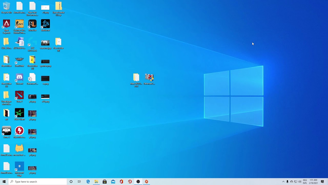The height and width of the screenshot is (185, 328).
Task: Open the Mail app from taskbar
Action: click(x=113, y=182)
